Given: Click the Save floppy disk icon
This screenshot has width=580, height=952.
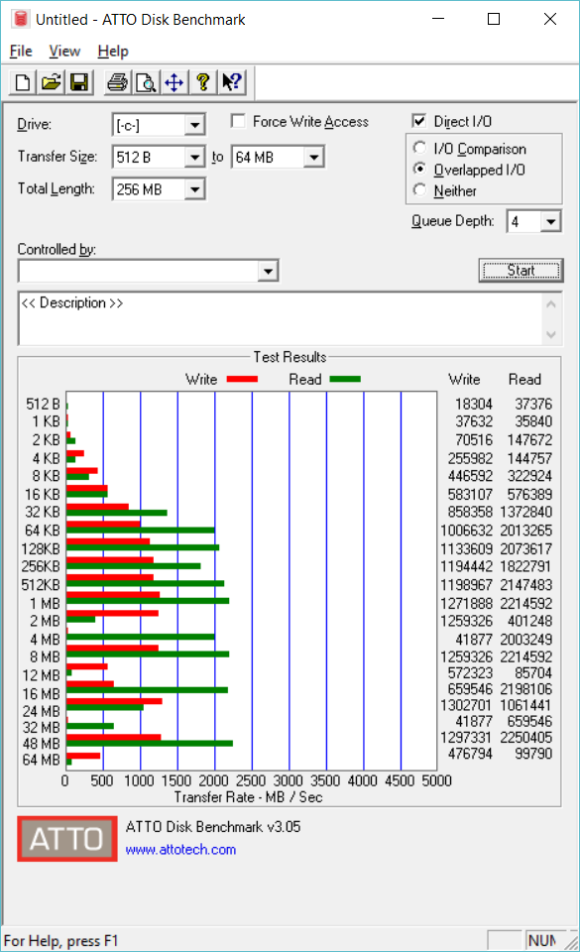Looking at the screenshot, I should (x=79, y=82).
